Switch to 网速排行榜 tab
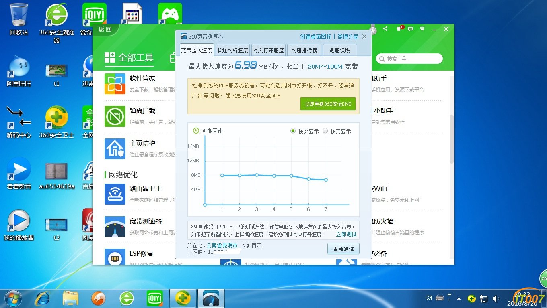Screen dimensions: 547x308 304,50
